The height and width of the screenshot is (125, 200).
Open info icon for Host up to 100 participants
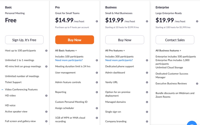46,51
